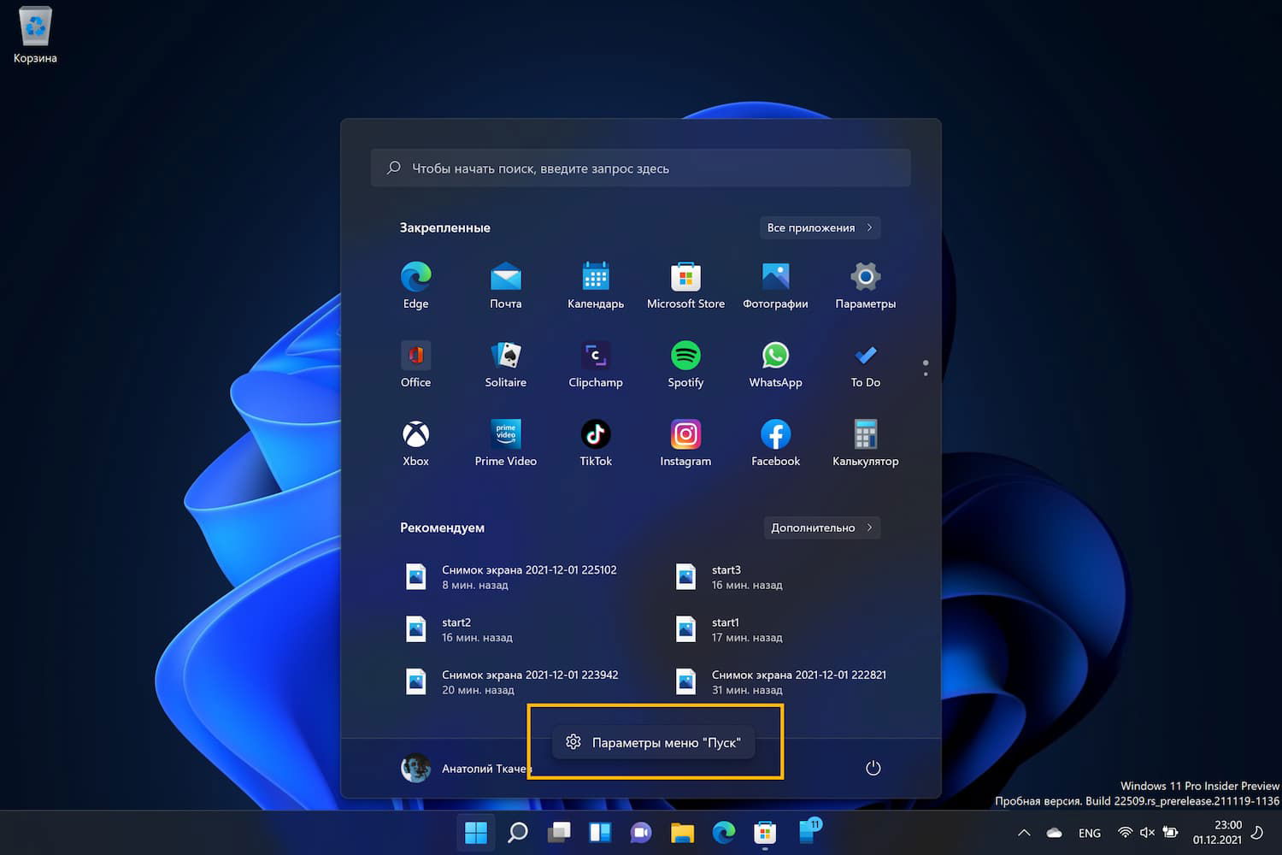
Task: Select Параметры меню "Пуск" context menu item
Action: pyautogui.click(x=654, y=742)
